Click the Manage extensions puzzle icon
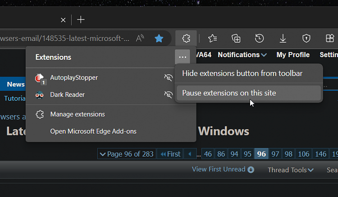Screen dimensions: 338x197 pos(40,114)
